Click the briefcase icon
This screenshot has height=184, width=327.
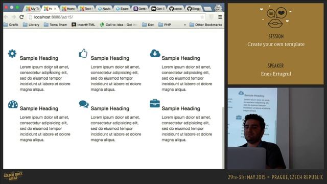(155, 103)
